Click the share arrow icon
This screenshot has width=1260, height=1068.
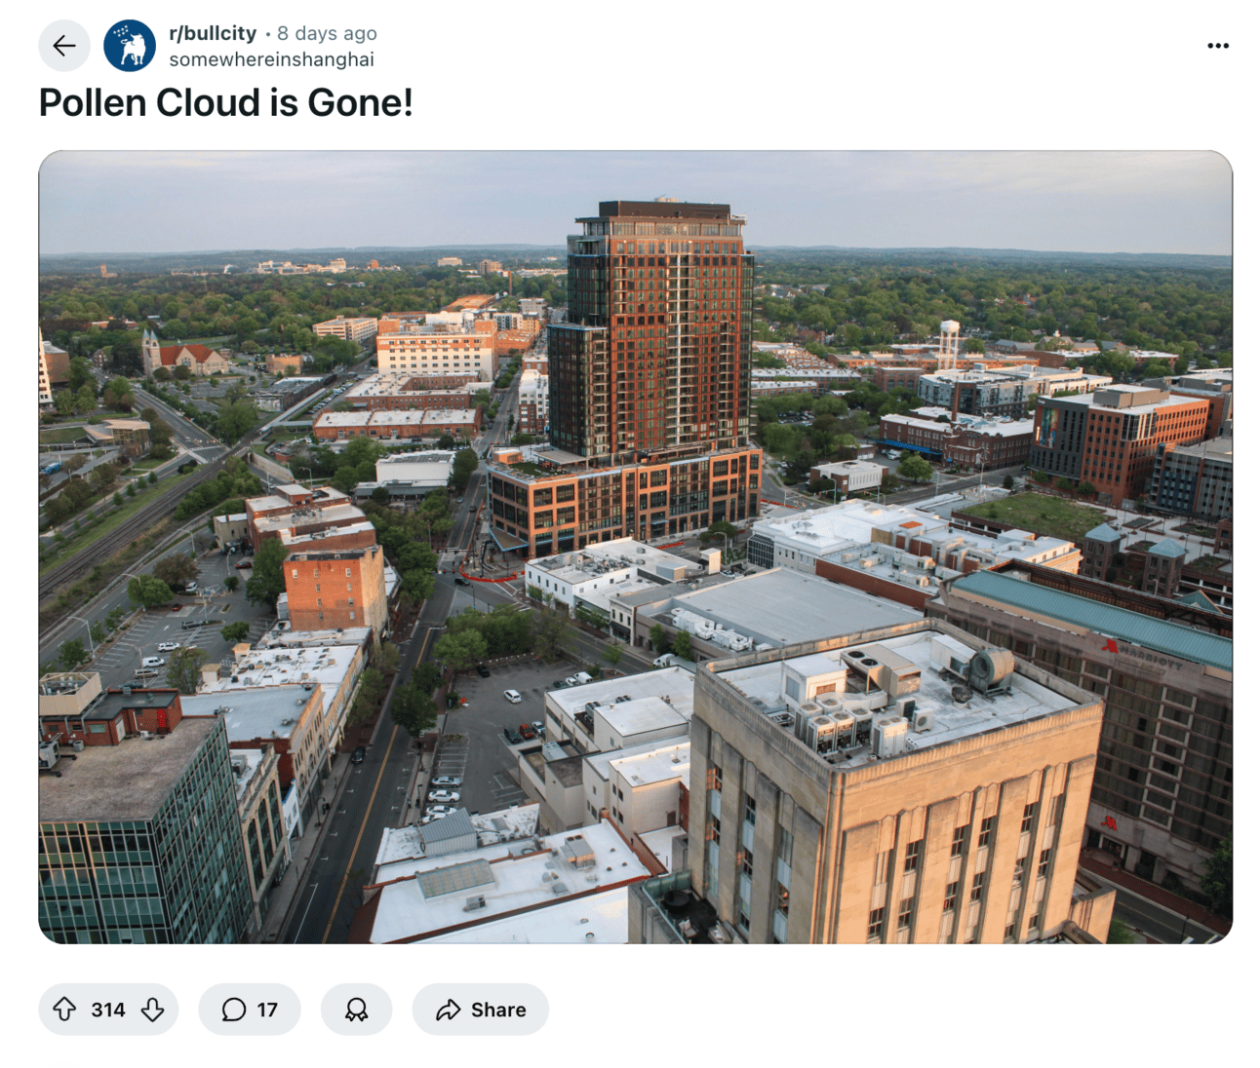click(x=448, y=1010)
